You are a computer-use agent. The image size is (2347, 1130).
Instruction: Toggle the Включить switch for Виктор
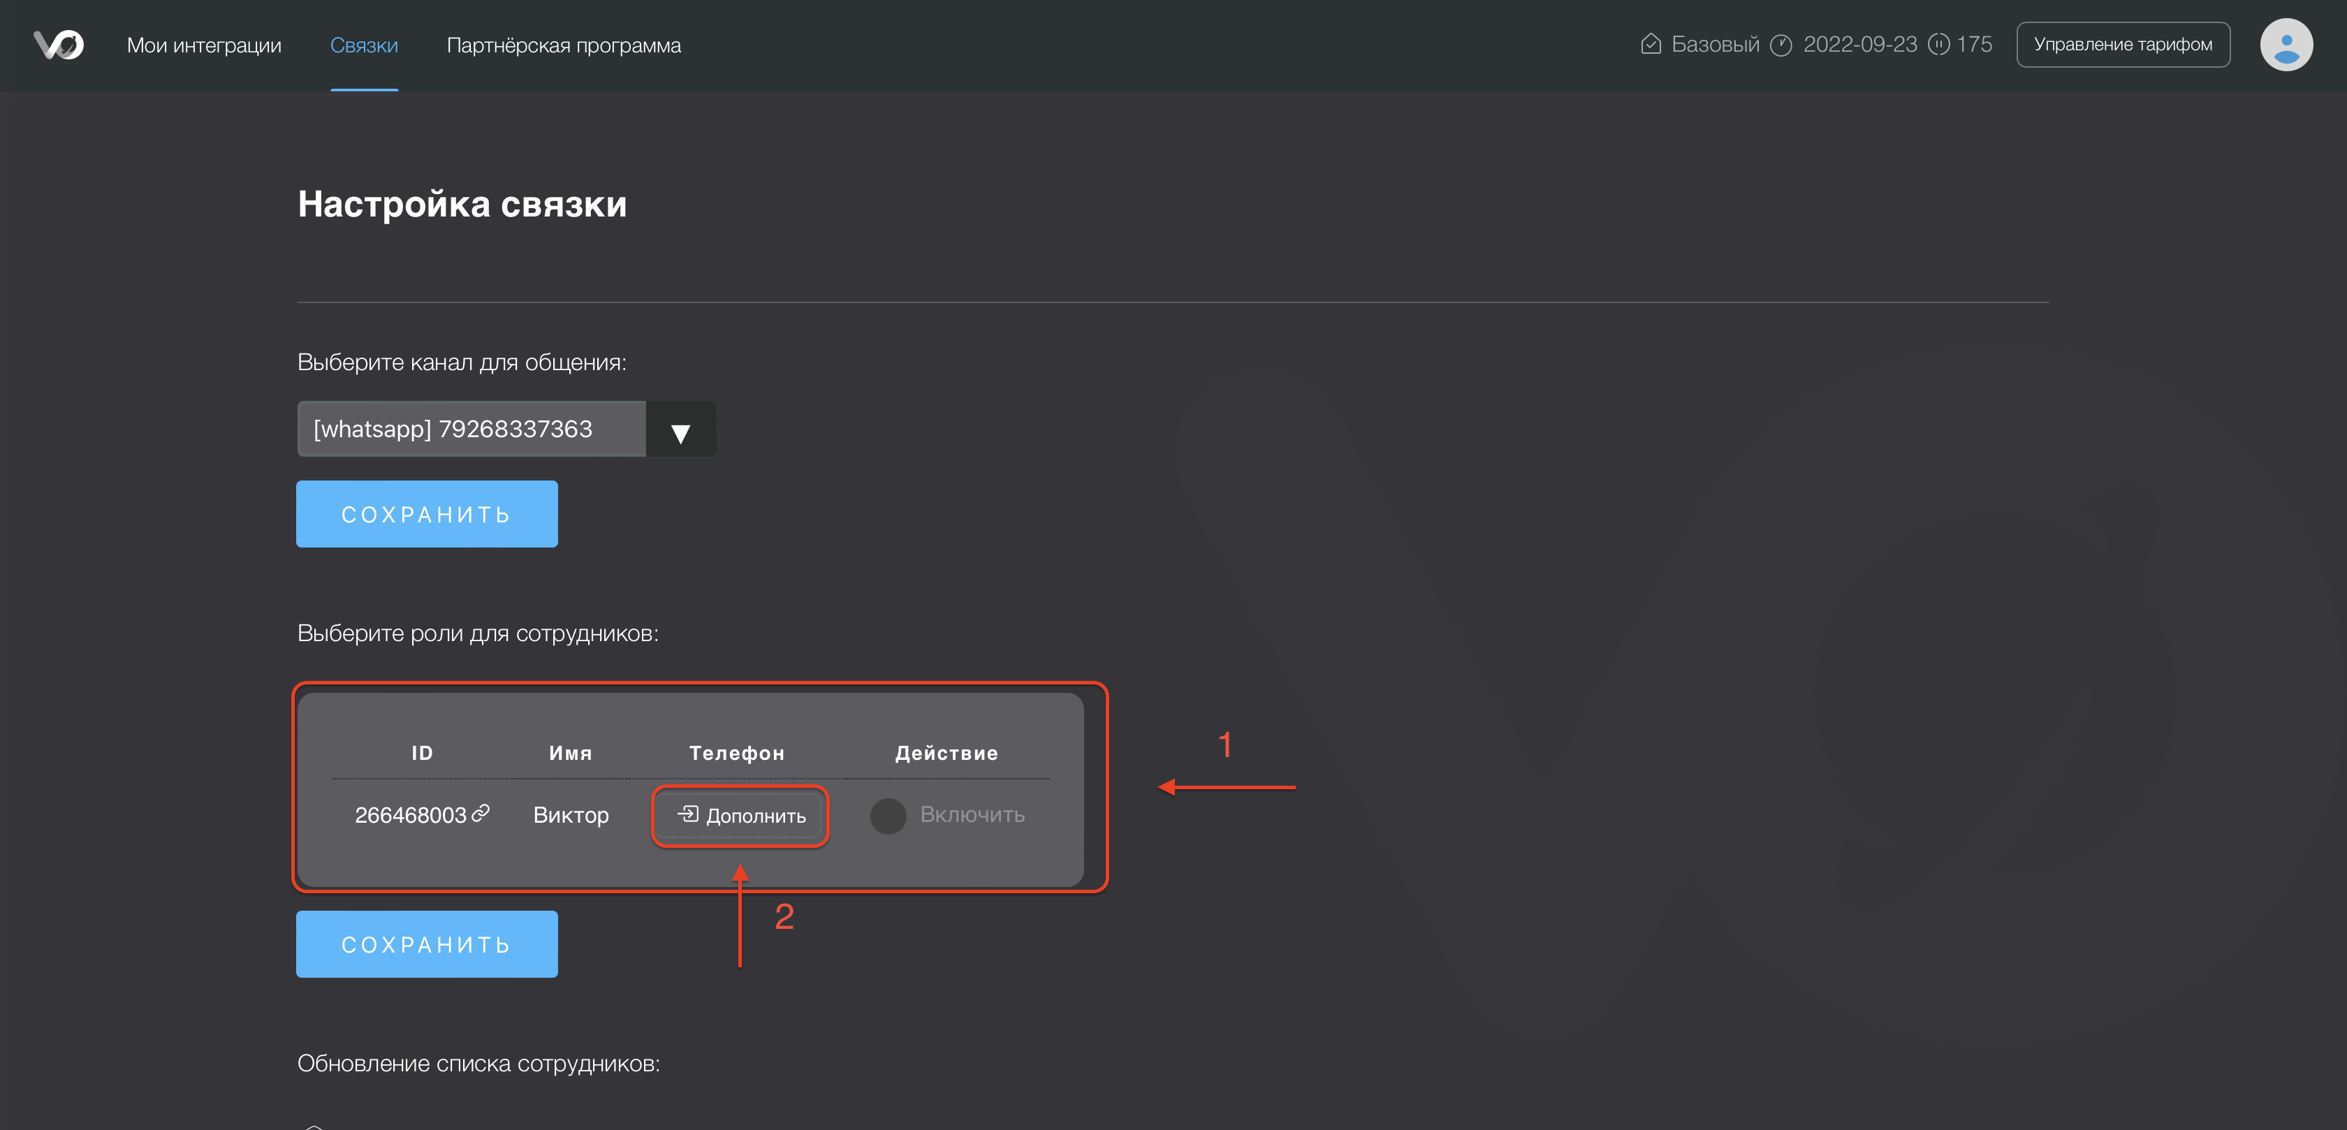coord(887,816)
